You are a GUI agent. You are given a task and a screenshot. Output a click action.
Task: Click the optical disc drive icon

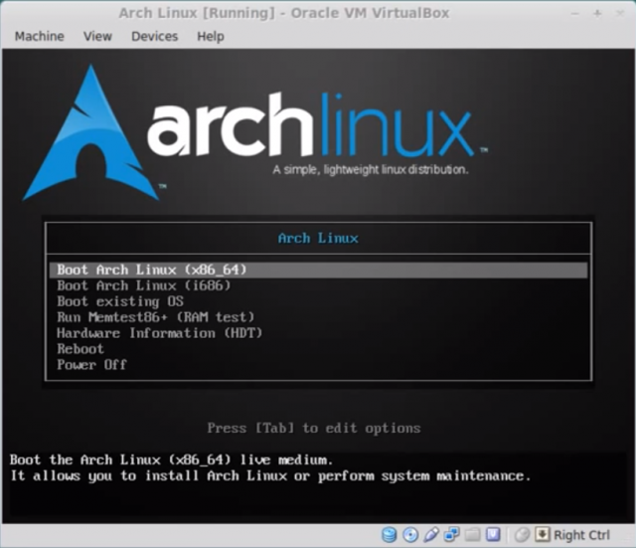click(x=410, y=535)
